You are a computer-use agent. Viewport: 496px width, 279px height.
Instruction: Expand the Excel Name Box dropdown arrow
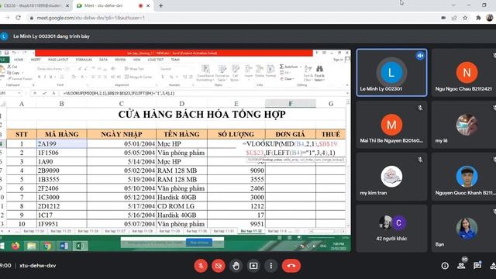(19, 93)
